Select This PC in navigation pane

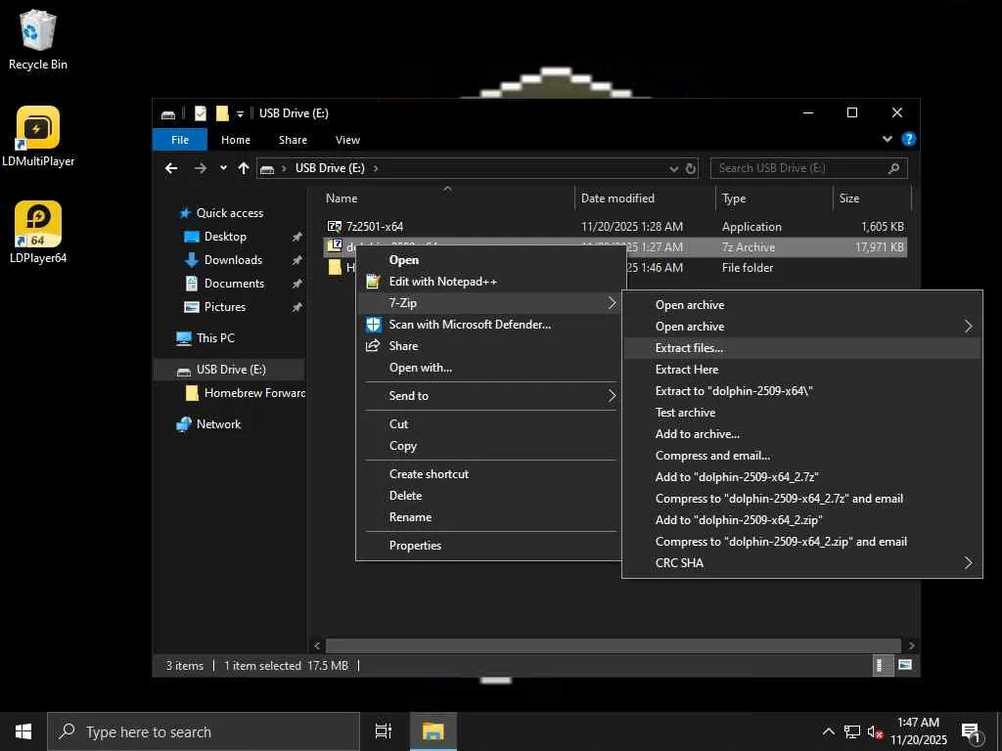215,337
